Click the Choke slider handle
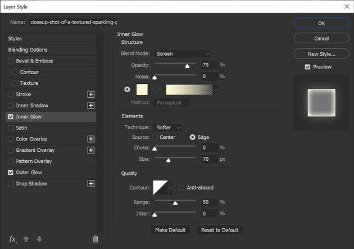Screen dimensions: 354x249 tap(155, 148)
